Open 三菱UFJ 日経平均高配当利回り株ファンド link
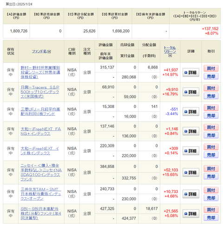 40,111
